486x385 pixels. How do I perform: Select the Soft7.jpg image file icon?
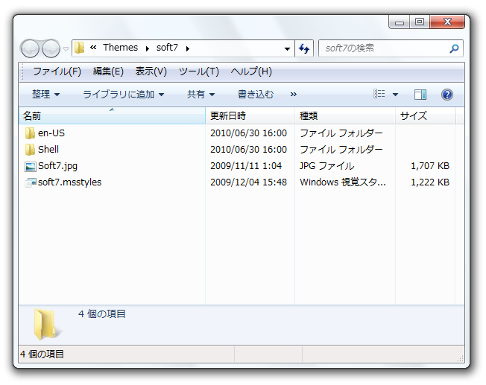point(31,167)
